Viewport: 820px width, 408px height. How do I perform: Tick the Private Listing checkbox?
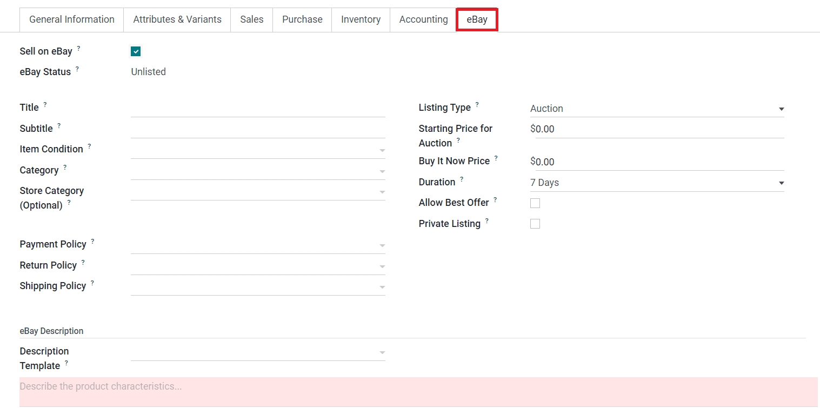tap(535, 224)
